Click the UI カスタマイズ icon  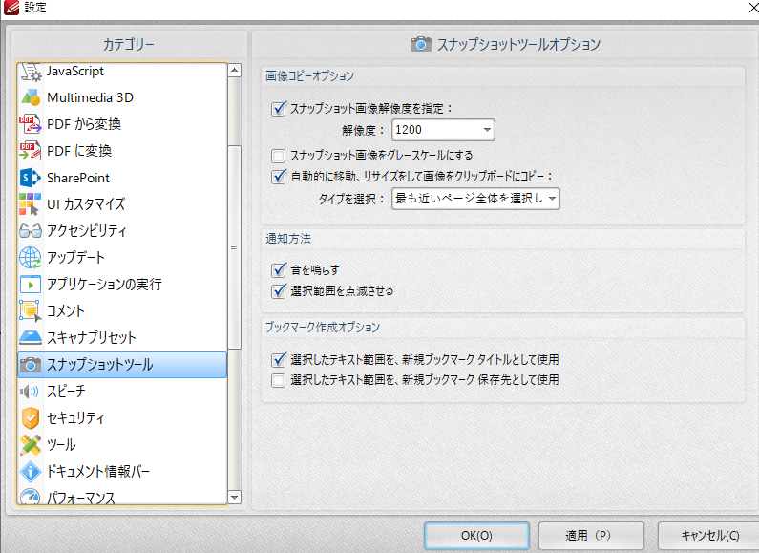click(31, 204)
